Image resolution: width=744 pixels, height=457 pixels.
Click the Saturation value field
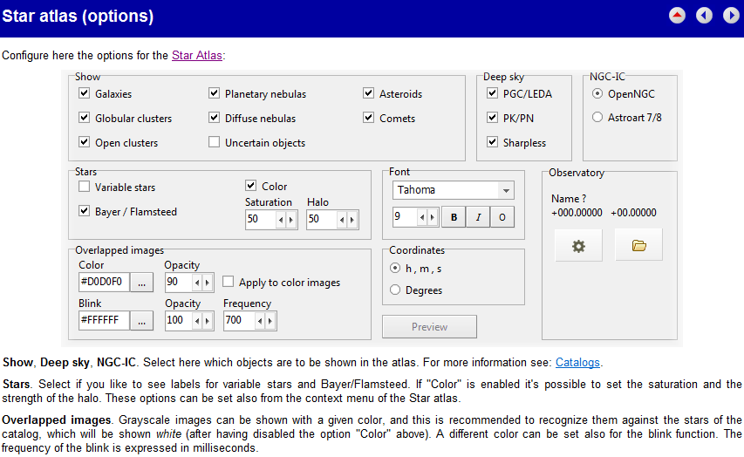pyautogui.click(x=261, y=220)
